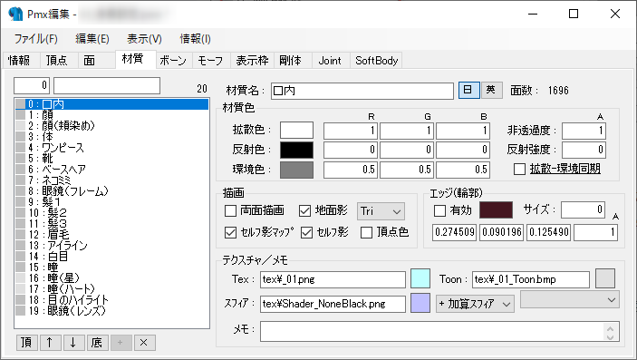637x360 pixels.
Task: Switch to the Joint tab
Action: coord(330,60)
